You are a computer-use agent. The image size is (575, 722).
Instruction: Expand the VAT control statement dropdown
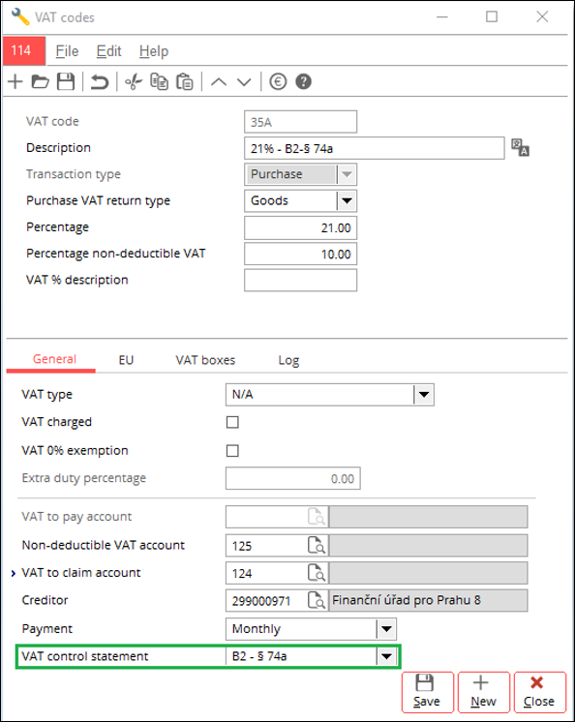coord(386,656)
